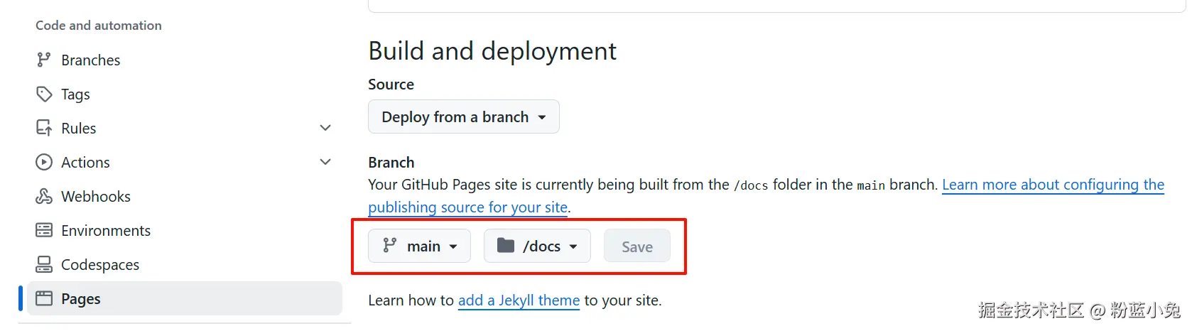Viewport: 1192px width, 331px height.
Task: Select Environments in the sidebar
Action: coord(106,231)
